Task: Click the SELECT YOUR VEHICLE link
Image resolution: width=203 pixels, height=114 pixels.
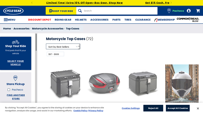Action: [15, 63]
